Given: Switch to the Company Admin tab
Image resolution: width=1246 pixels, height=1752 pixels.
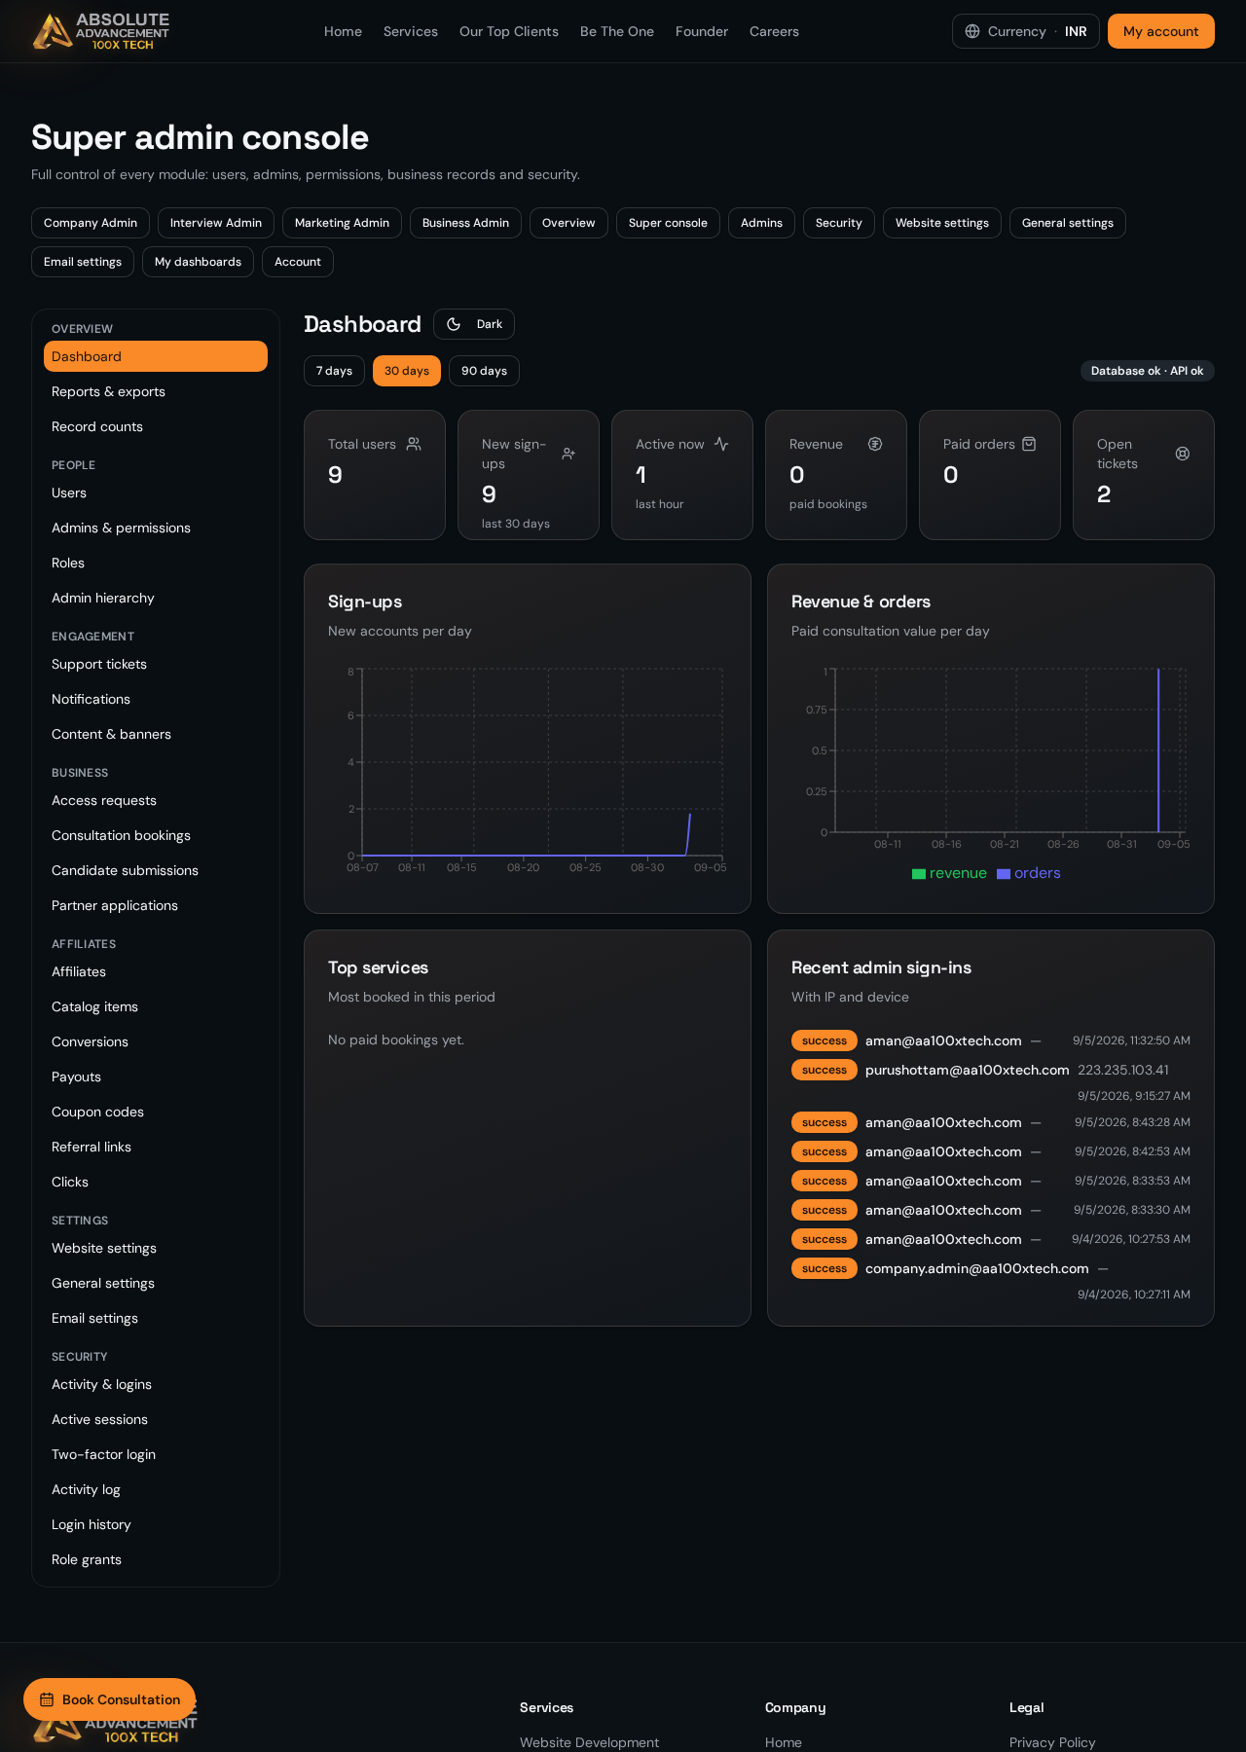Looking at the screenshot, I should 91,223.
